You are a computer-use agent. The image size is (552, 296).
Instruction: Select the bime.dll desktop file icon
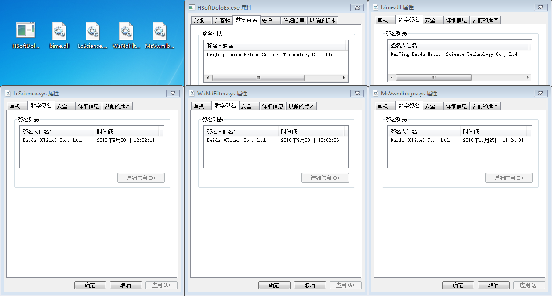click(x=59, y=31)
